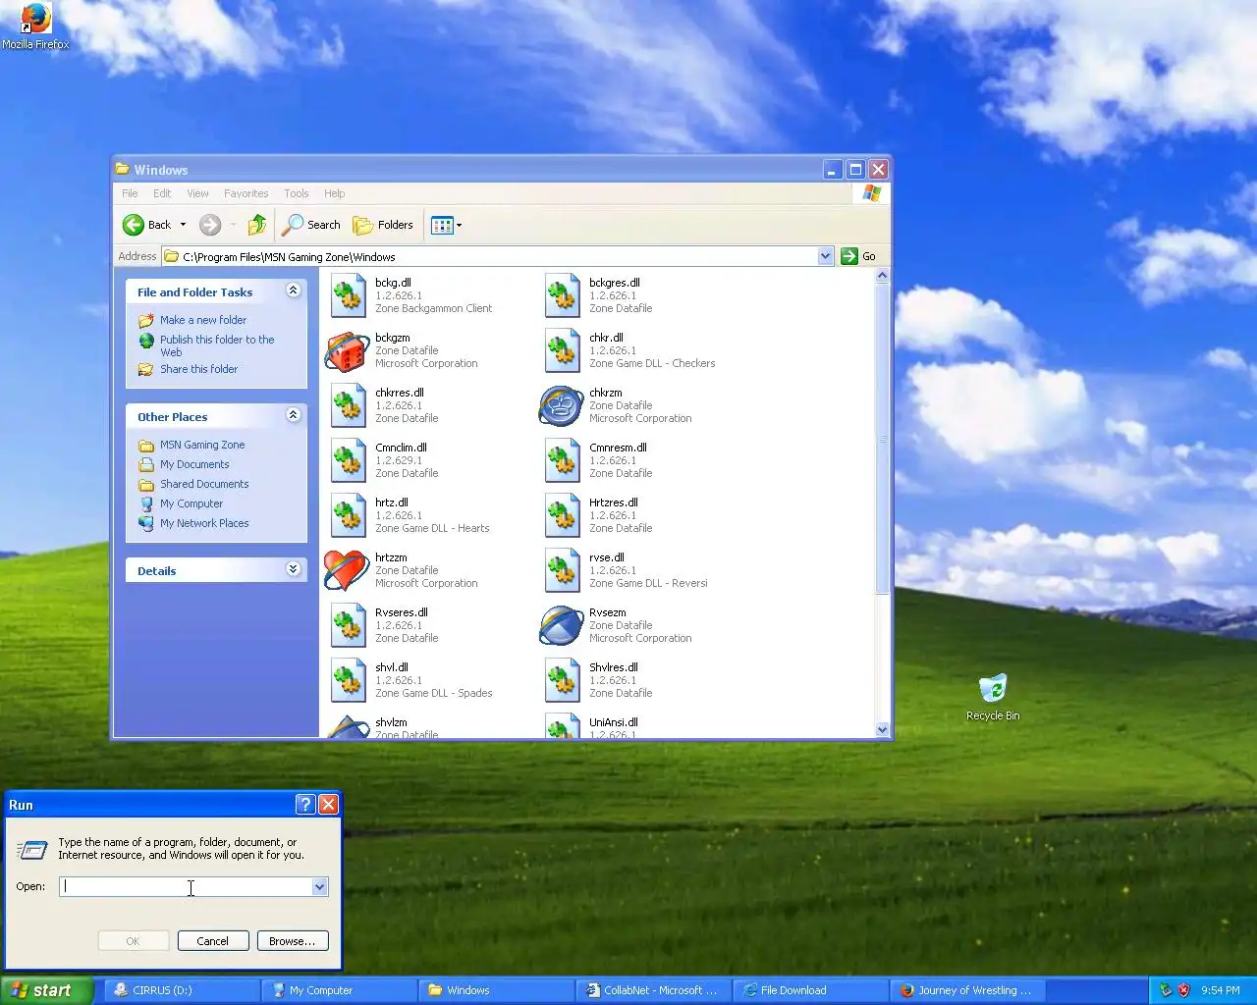Image resolution: width=1257 pixels, height=1005 pixels.
Task: Click the Start button
Action: coord(46,990)
